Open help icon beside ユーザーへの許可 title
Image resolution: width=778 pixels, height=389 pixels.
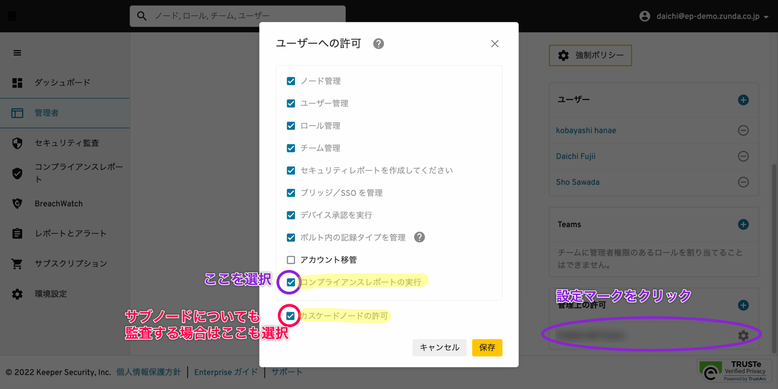coord(378,44)
